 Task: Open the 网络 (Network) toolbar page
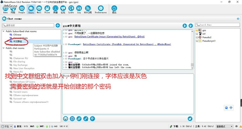pyautogui.click(x=13, y=9)
